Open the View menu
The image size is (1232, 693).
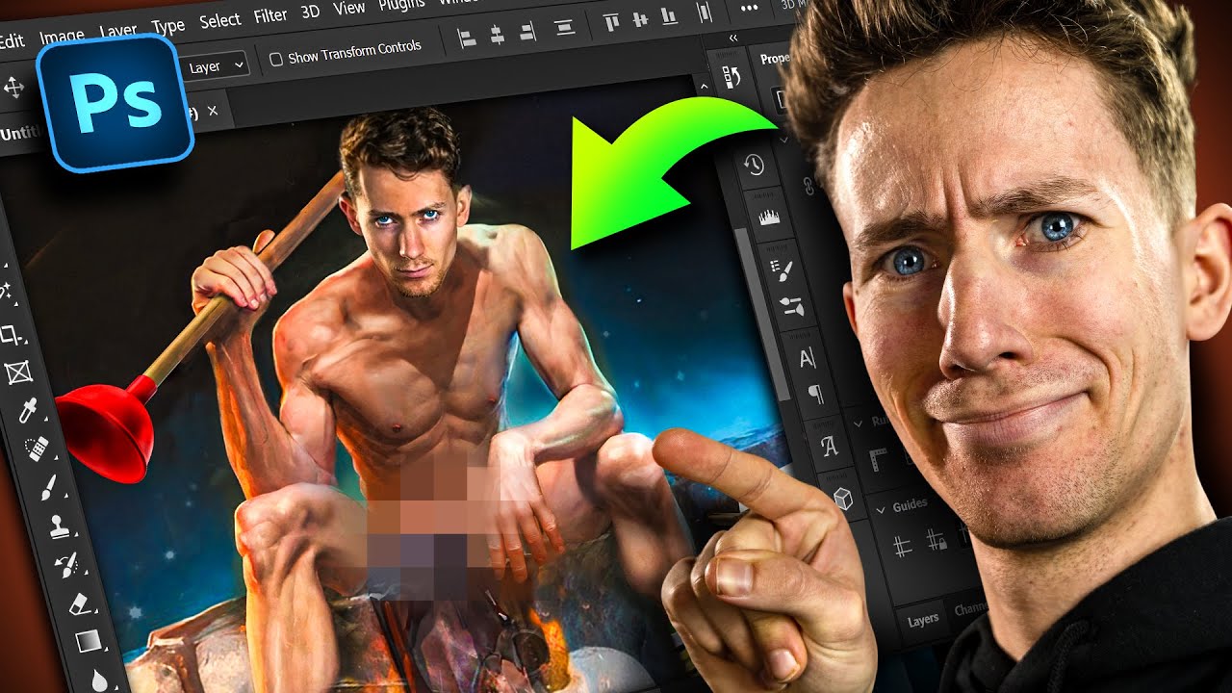tap(349, 8)
